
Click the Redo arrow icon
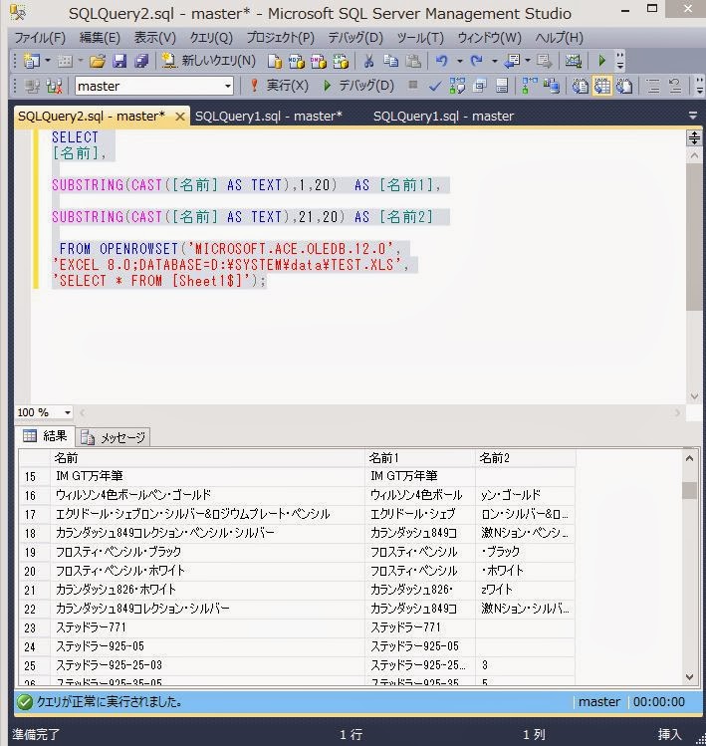click(477, 61)
